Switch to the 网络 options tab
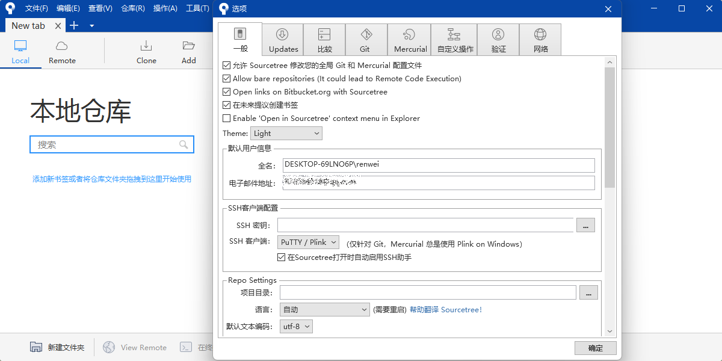This screenshot has width=722, height=361. pos(540,40)
